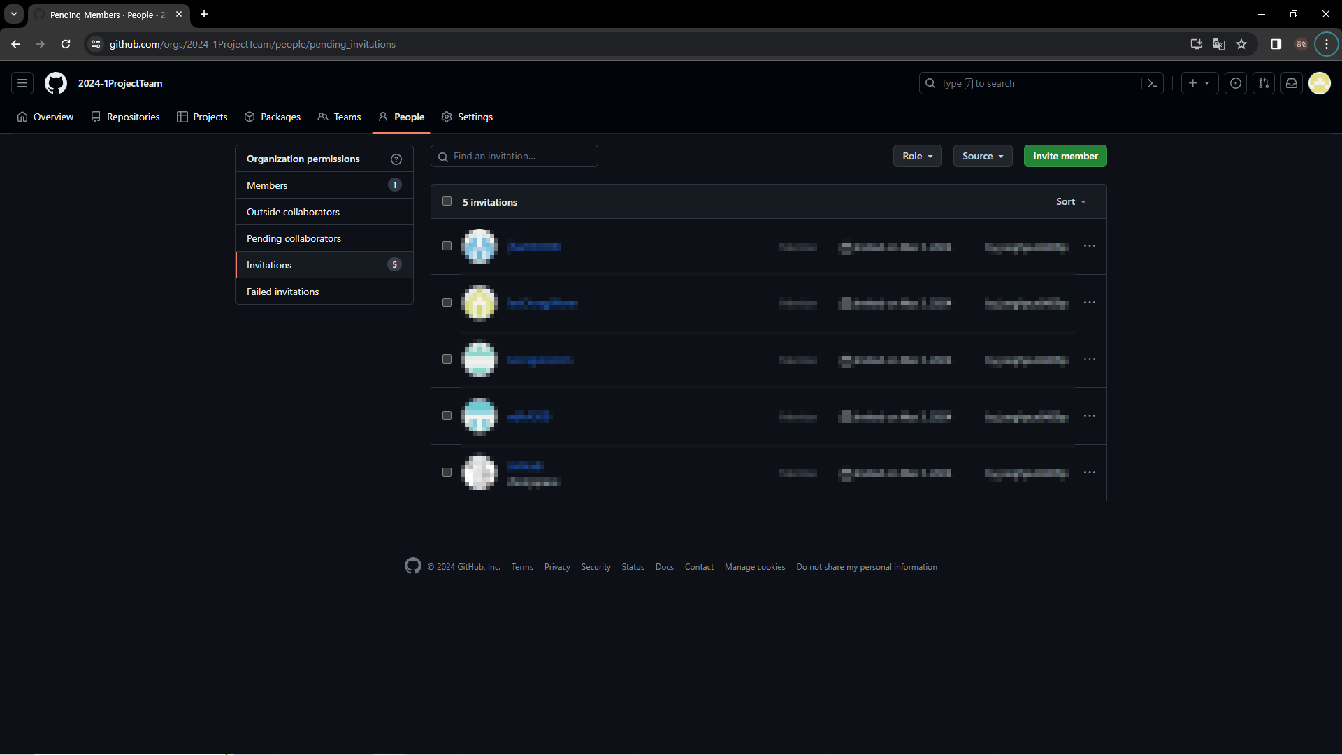Expand the Role filter dropdown
1342x755 pixels.
click(917, 156)
